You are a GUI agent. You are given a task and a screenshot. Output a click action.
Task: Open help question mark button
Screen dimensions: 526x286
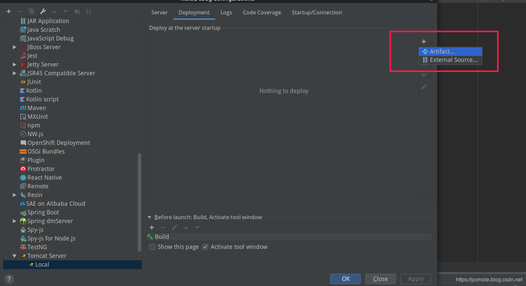pos(9,279)
